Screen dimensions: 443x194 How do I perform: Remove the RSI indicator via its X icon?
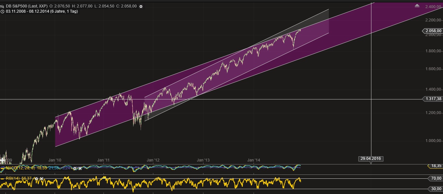(42, 179)
